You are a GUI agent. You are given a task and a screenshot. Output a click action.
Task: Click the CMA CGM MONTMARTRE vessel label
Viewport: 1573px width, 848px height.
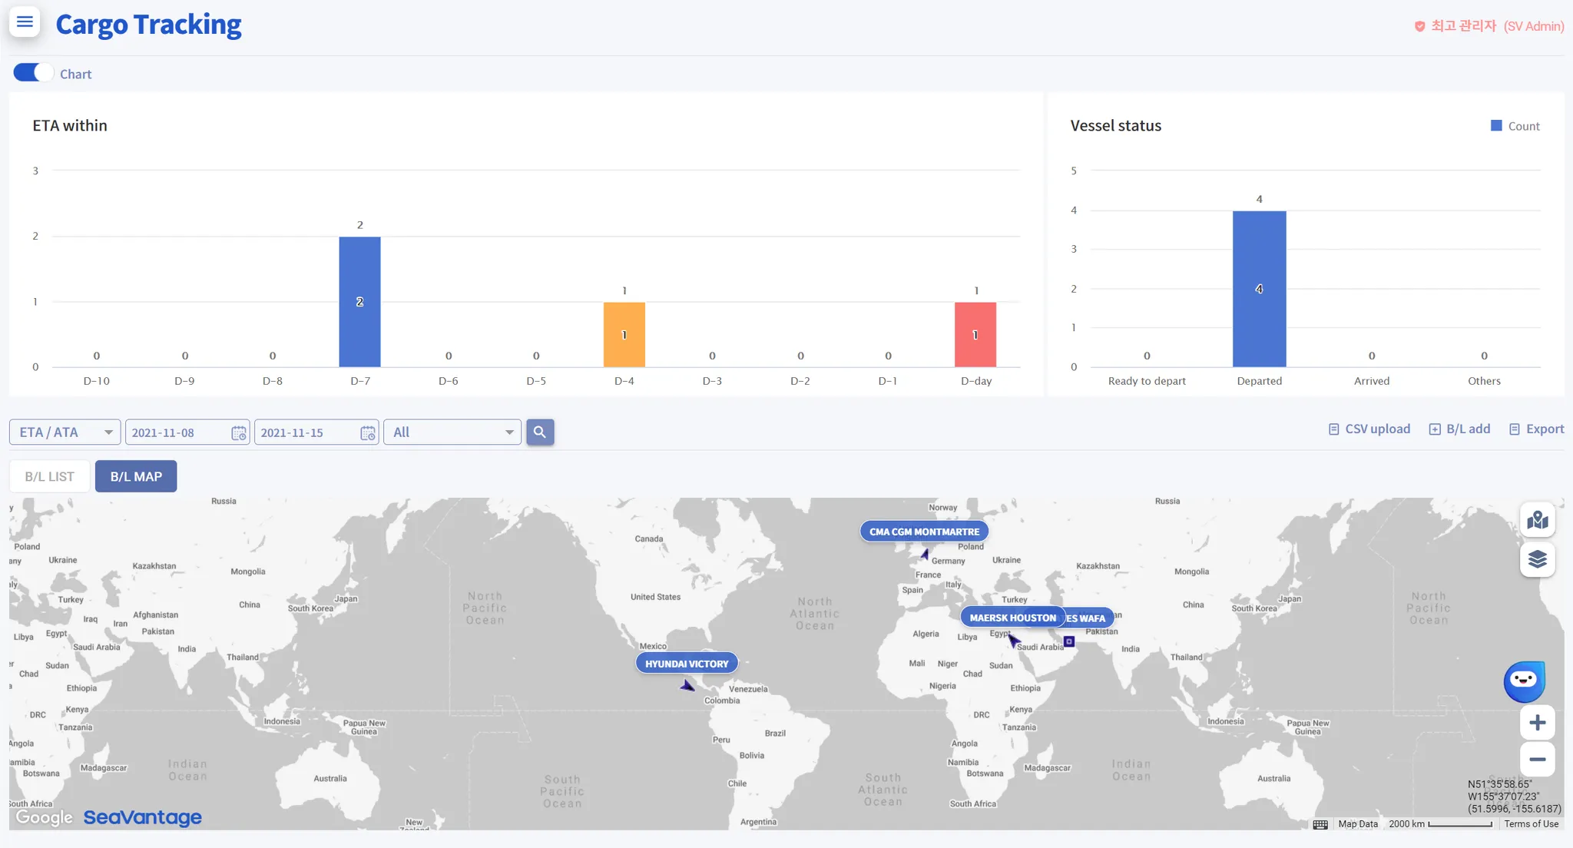(924, 532)
